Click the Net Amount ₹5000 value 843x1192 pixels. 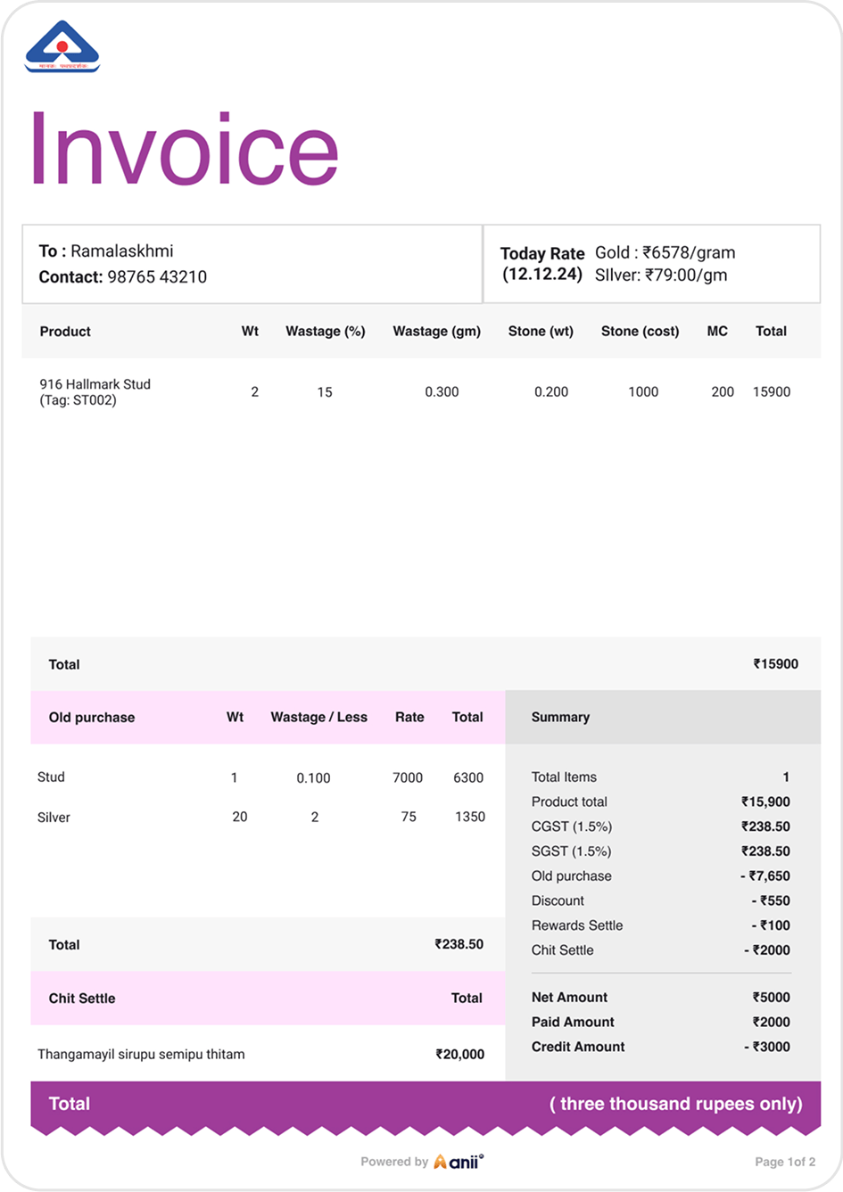[x=771, y=998]
